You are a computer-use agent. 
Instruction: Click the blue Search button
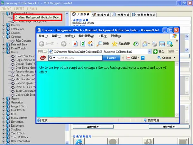coord(111,58)
